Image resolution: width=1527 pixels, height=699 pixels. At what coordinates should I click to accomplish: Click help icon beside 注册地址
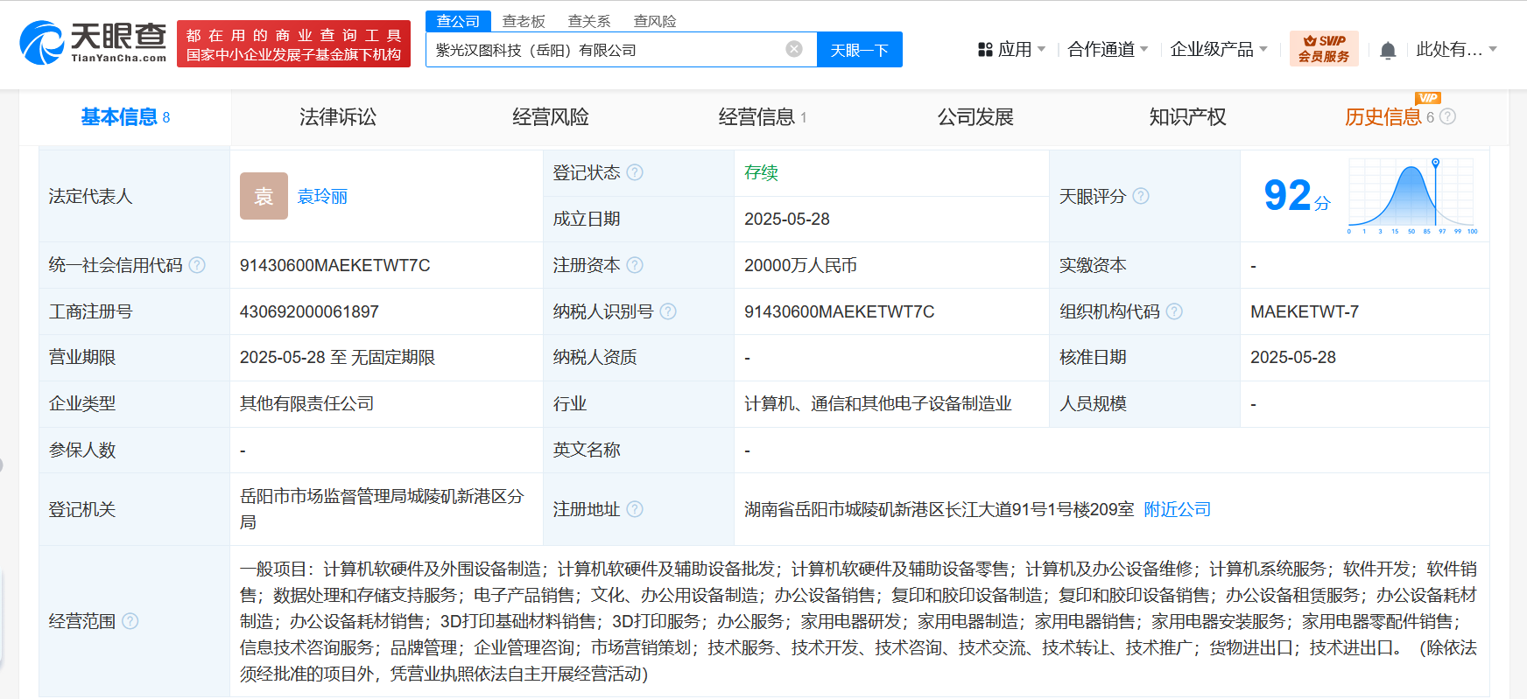coord(635,509)
